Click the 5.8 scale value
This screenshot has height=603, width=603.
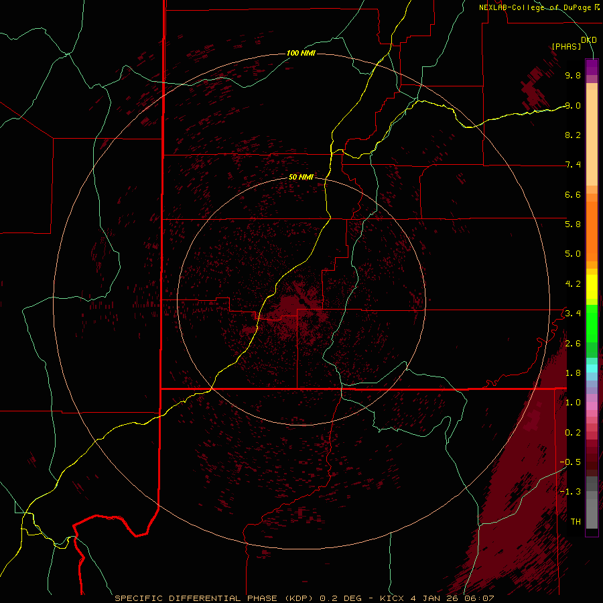573,224
